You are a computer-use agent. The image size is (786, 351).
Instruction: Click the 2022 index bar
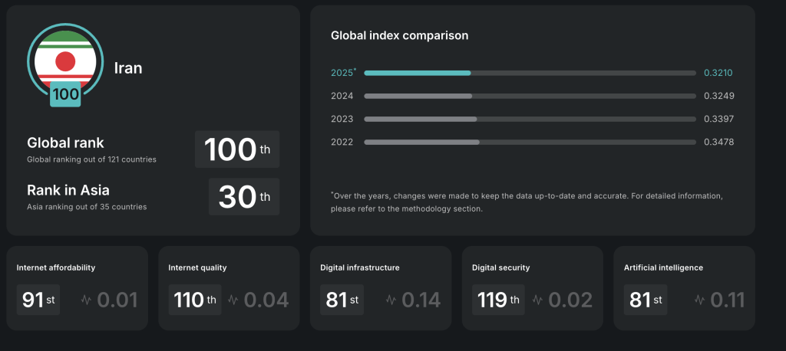click(530, 142)
